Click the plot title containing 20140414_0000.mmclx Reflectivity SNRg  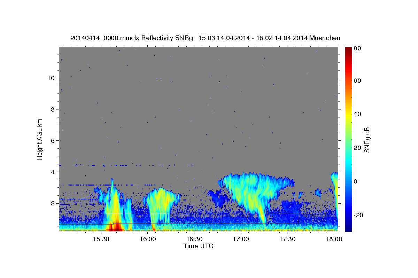205,38
